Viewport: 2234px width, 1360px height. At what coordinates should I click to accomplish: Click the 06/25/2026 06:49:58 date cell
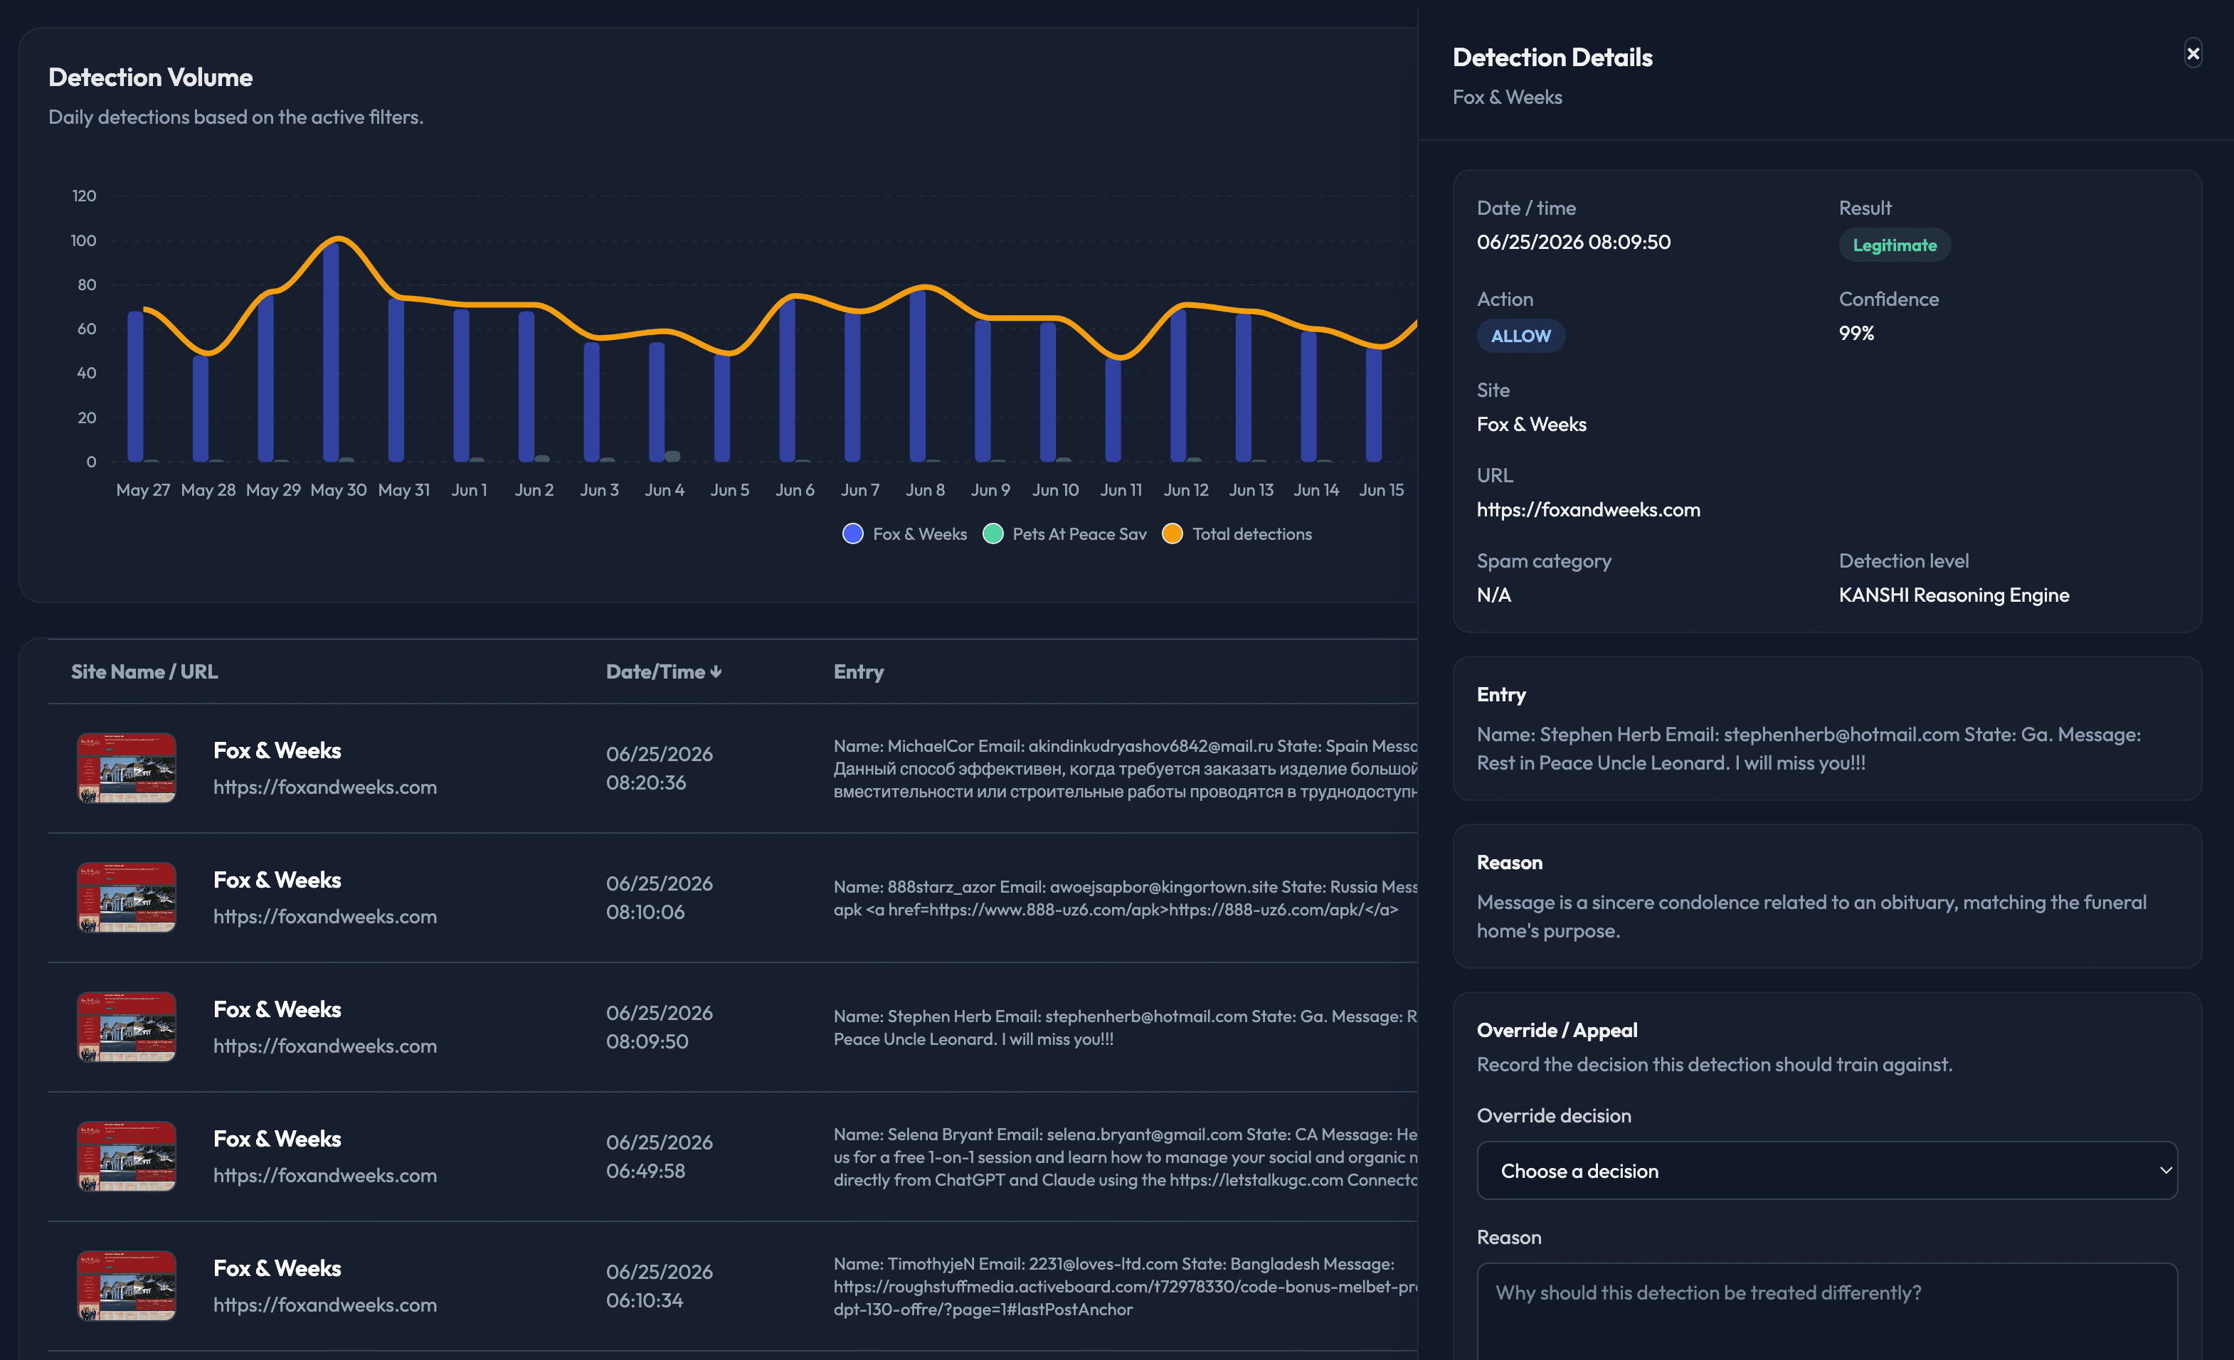pyautogui.click(x=659, y=1156)
